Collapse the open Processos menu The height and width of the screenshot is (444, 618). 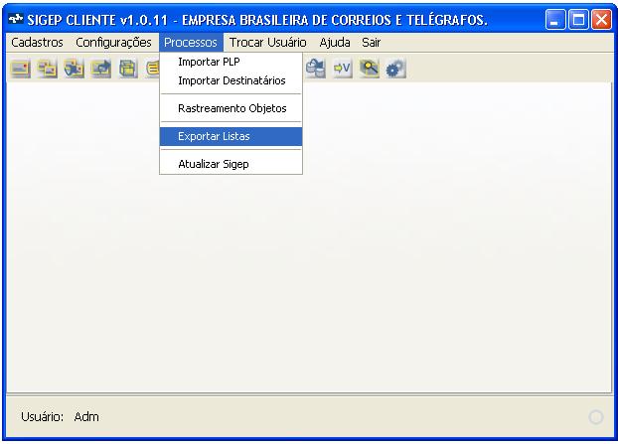(191, 42)
